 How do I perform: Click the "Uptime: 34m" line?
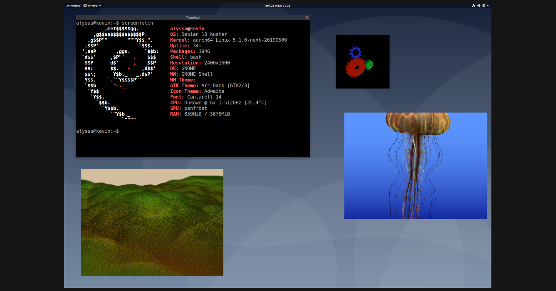(186, 46)
